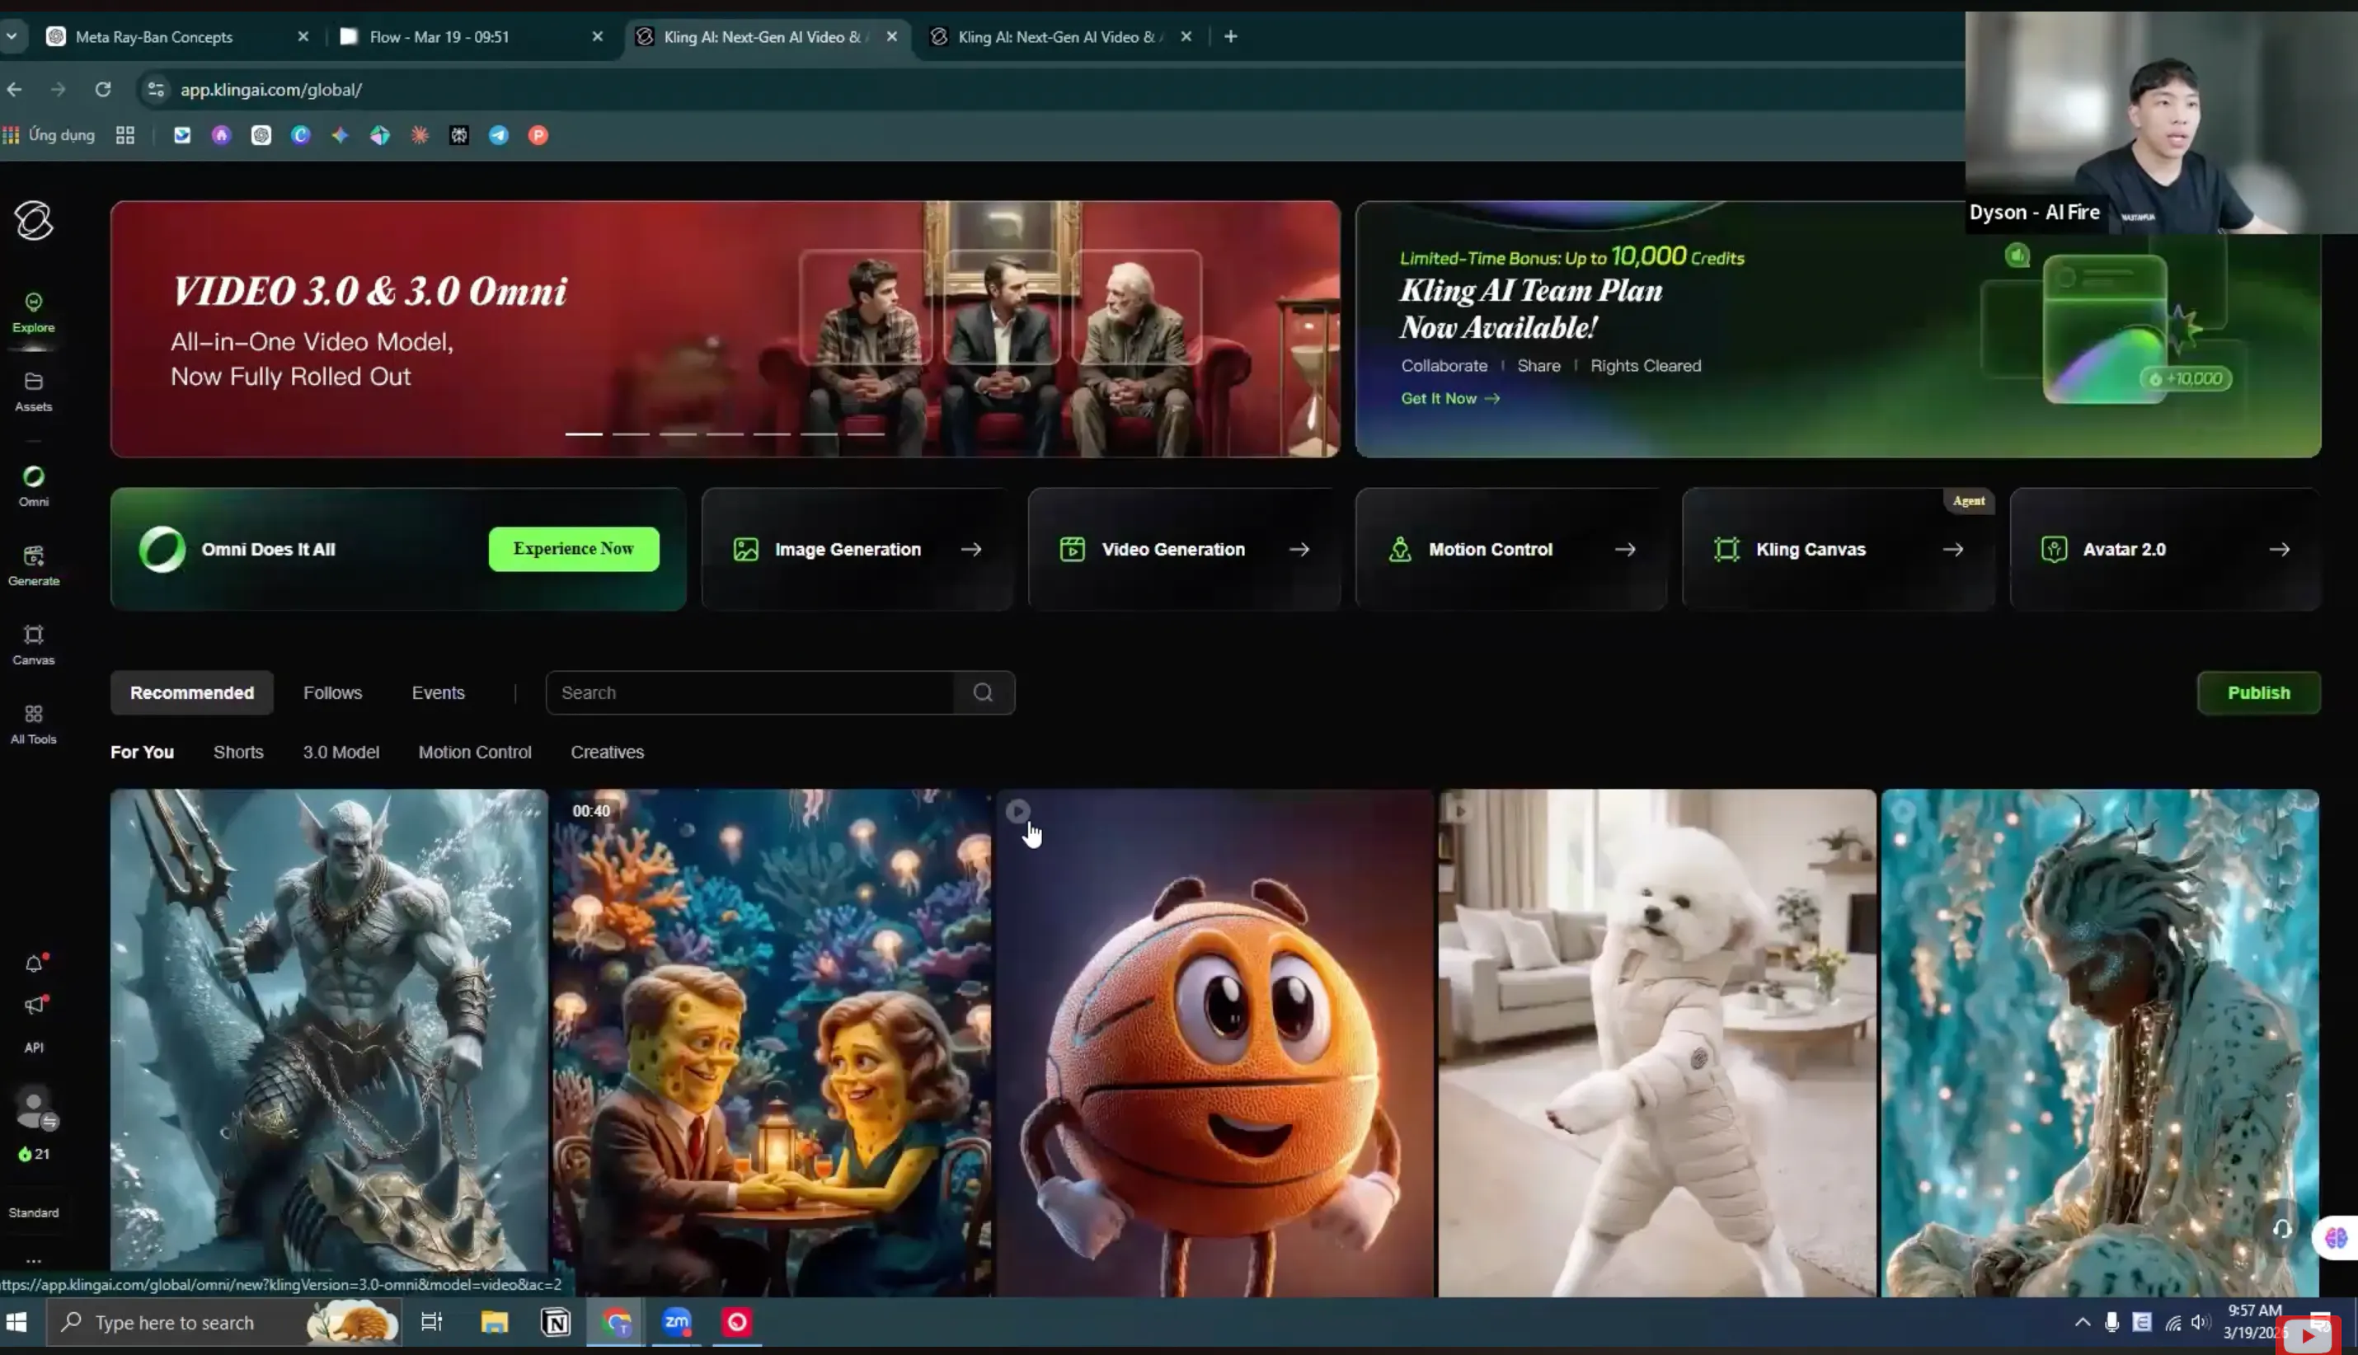Click the browser back arrow
The width and height of the screenshot is (2358, 1355).
point(14,89)
